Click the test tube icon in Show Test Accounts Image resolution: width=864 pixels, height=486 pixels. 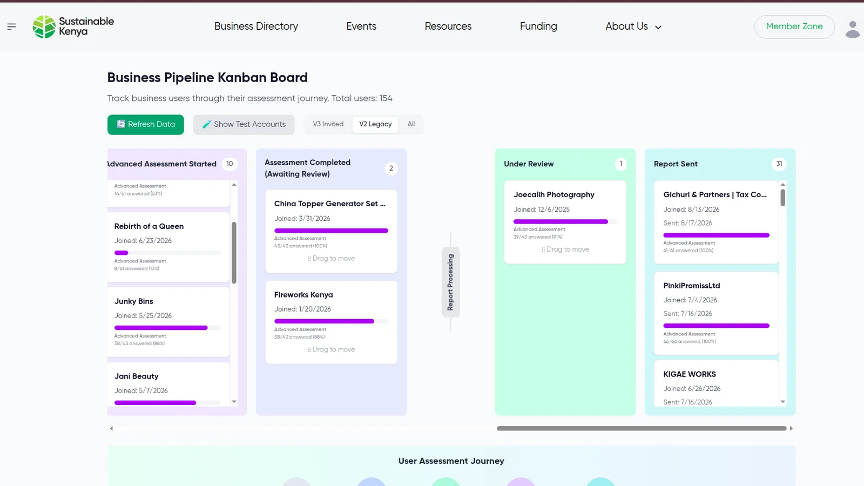pos(206,124)
